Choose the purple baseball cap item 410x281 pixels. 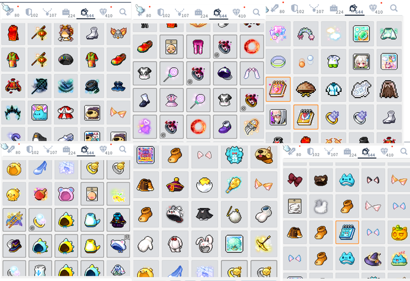(x=225, y=73)
